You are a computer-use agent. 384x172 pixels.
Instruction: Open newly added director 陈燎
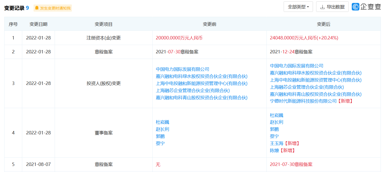point(274,150)
